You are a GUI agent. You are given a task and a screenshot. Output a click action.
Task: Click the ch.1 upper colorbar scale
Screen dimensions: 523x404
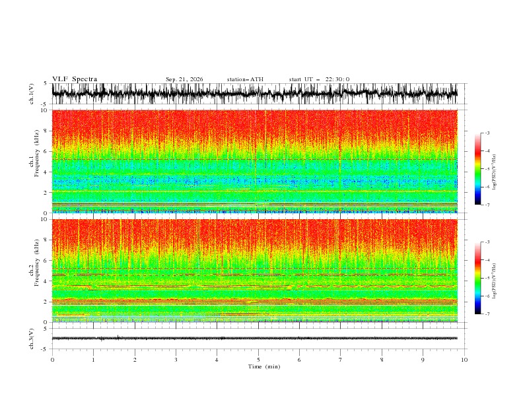pyautogui.click(x=477, y=169)
